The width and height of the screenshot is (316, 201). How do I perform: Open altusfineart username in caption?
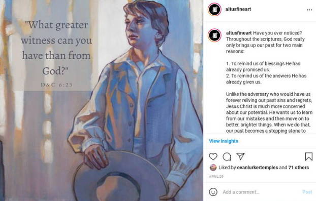tap(239, 33)
